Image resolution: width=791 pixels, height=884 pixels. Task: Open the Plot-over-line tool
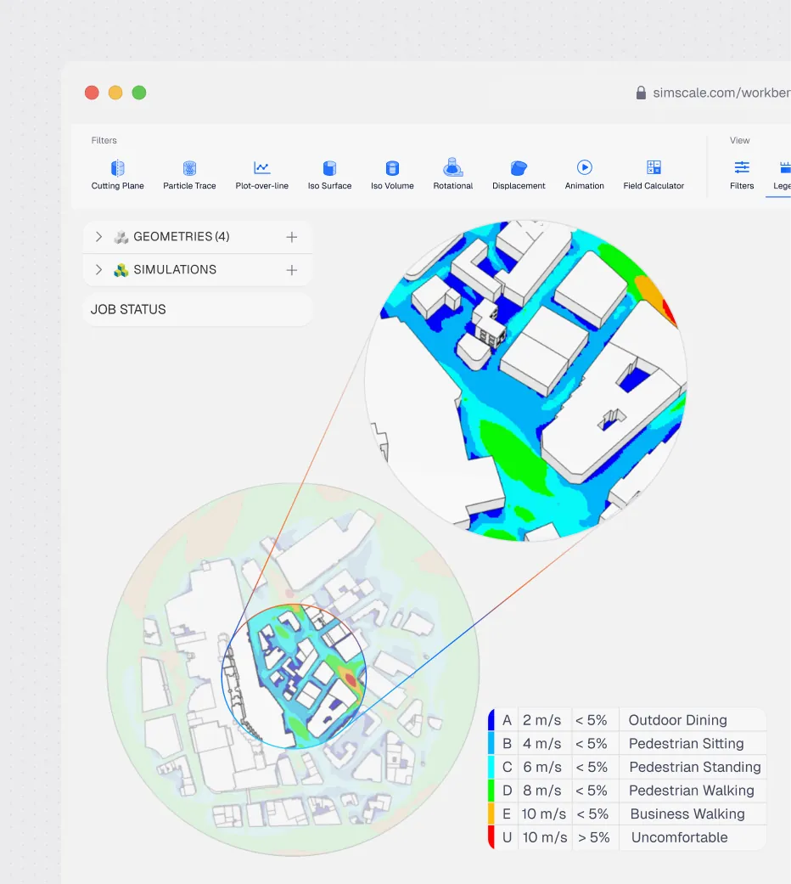(x=262, y=175)
